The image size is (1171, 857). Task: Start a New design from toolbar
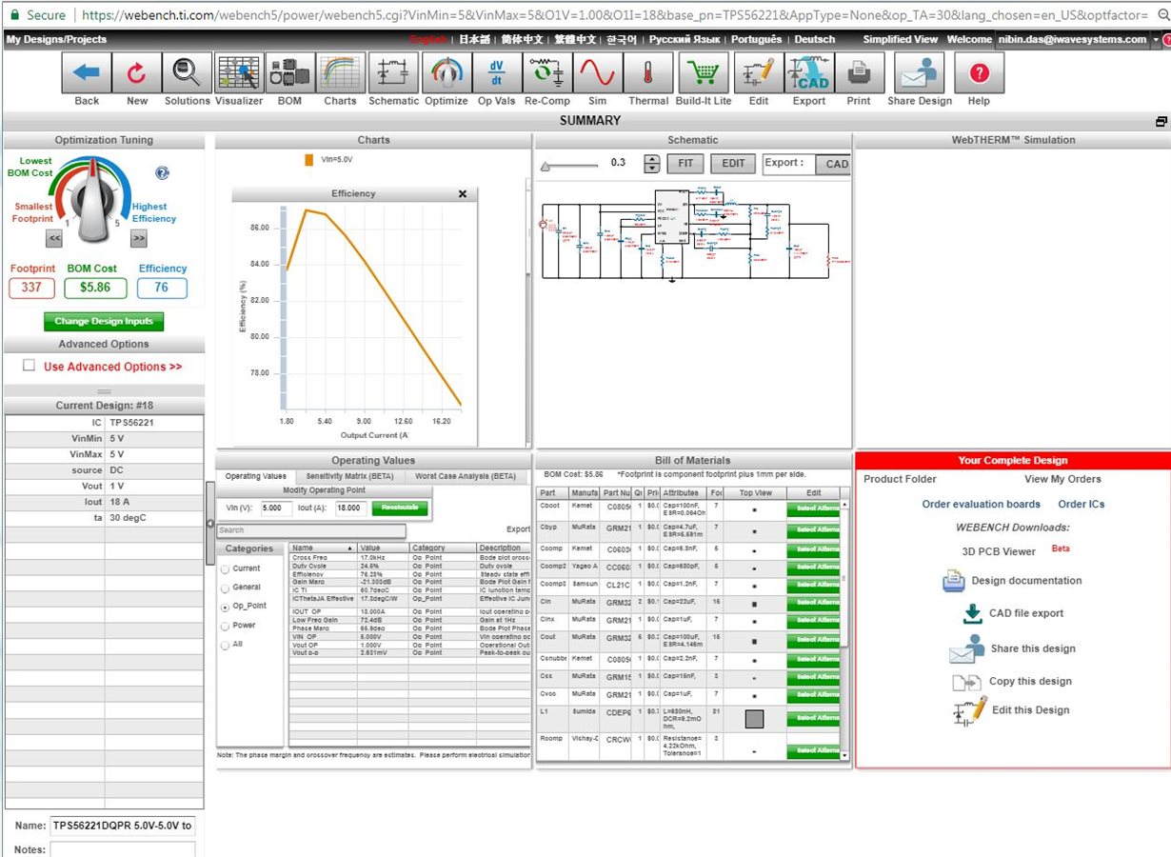coord(137,72)
